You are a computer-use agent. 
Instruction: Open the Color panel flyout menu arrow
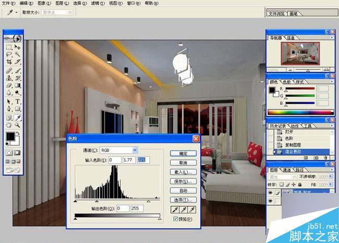click(332, 81)
